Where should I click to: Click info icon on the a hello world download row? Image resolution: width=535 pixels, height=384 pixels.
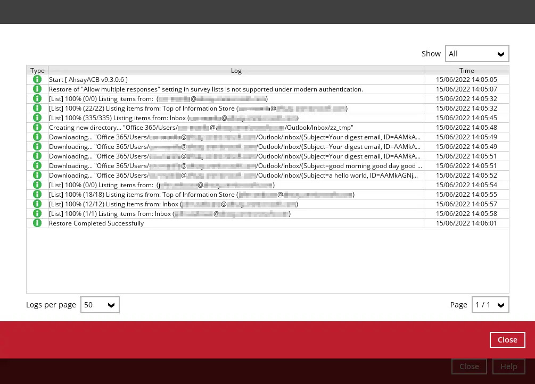click(37, 175)
